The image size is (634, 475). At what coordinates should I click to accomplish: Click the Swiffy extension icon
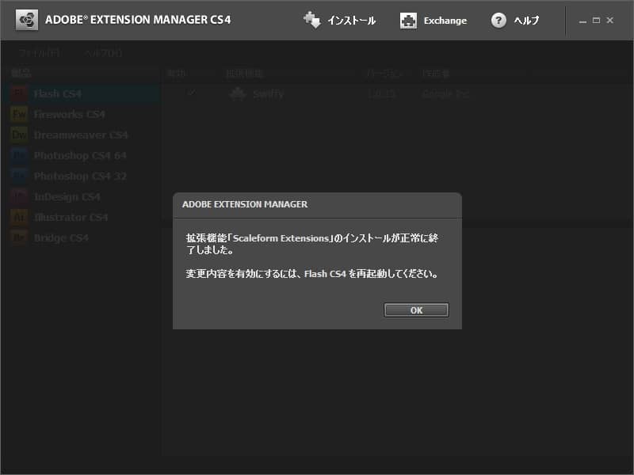(238, 94)
